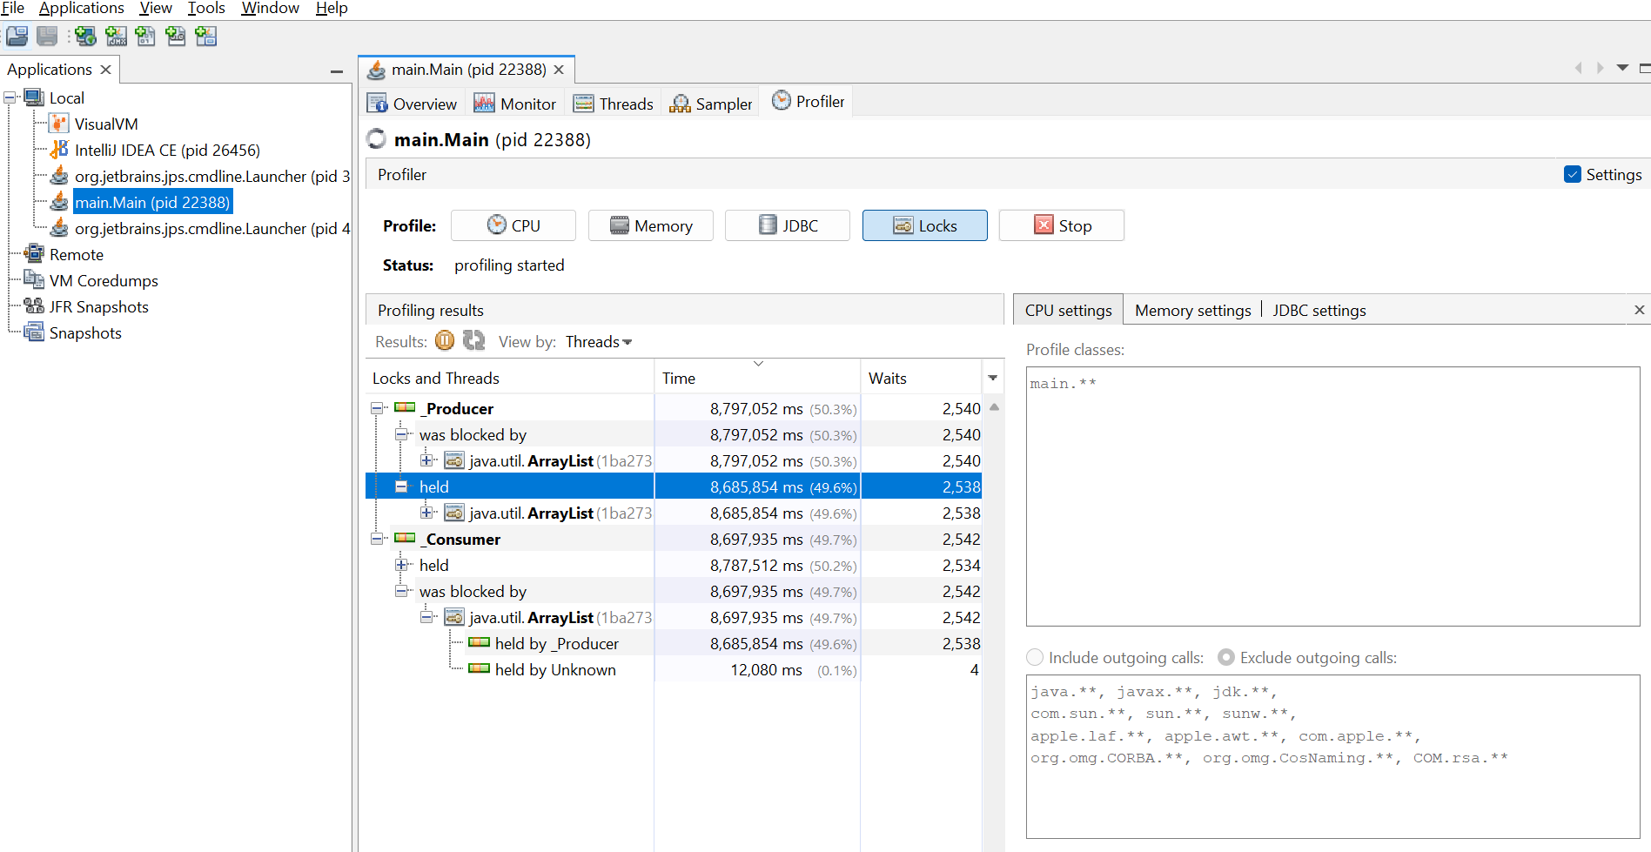Viewport: 1651px width, 852px height.
Task: Select IntelliJ IDEA CE in Applications tree
Action: [x=166, y=151]
